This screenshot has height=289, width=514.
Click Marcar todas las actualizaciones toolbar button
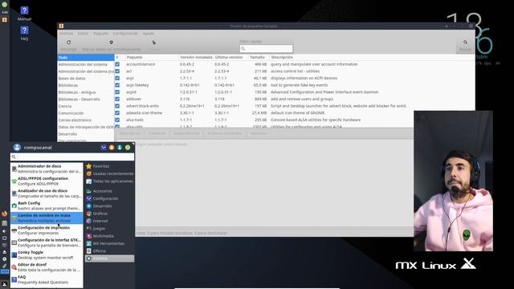111,46
